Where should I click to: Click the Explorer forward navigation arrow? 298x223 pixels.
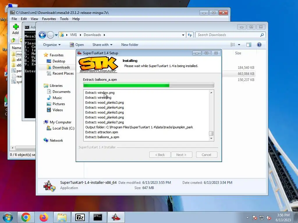pos(50,35)
